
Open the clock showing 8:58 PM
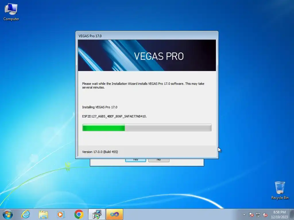pos(279,215)
